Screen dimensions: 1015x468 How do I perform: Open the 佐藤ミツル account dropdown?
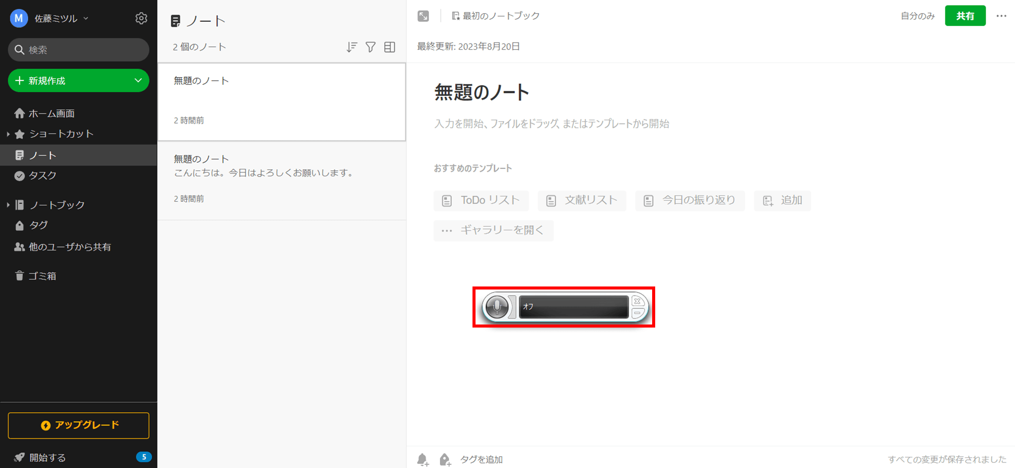click(x=61, y=18)
